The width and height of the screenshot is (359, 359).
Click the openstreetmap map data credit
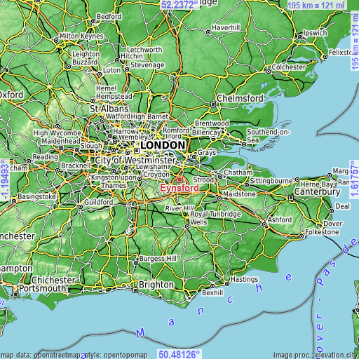[x=41, y=355]
